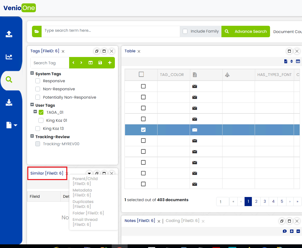Go to the next page arrow in pagination
This screenshot has width=302, height=248.
(290, 201)
